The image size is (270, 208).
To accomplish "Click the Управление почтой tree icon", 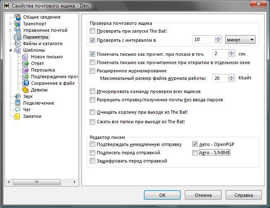I will click(17, 30).
